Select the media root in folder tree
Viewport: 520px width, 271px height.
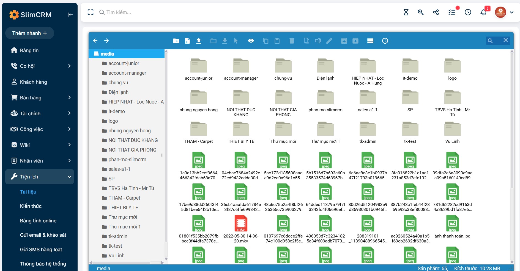point(127,54)
